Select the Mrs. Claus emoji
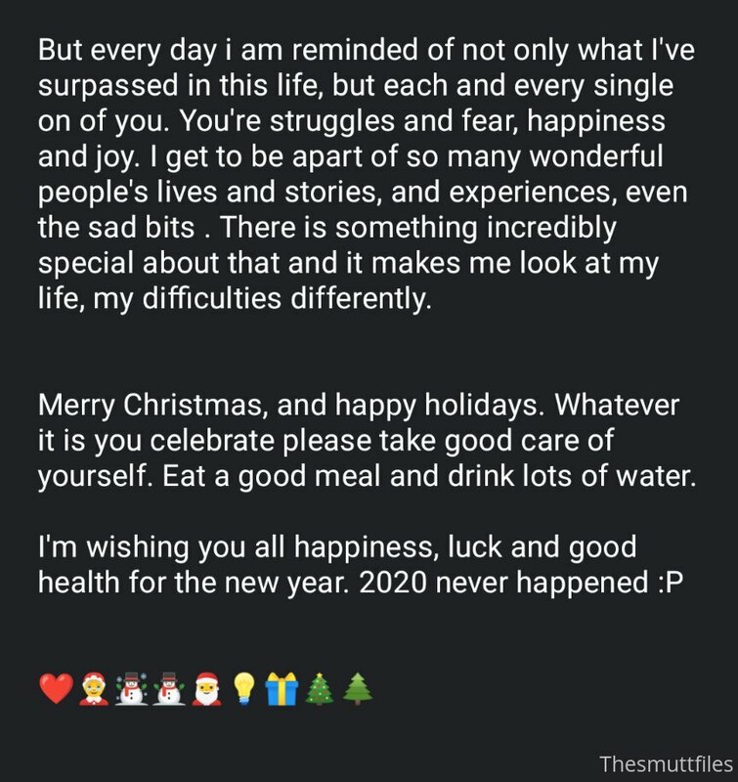Image resolution: width=738 pixels, height=782 pixels. point(94,689)
